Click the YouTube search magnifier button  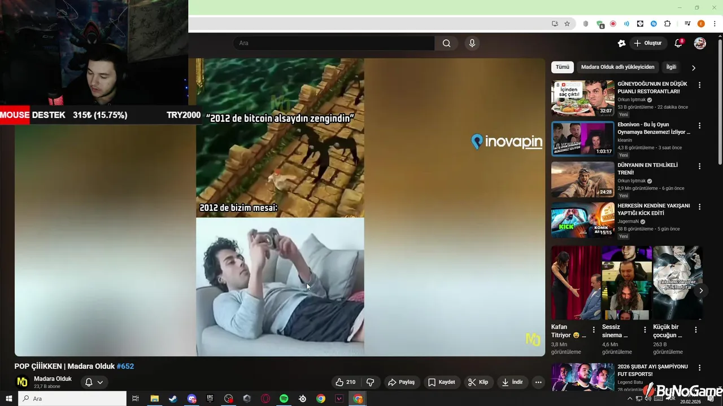(x=446, y=43)
